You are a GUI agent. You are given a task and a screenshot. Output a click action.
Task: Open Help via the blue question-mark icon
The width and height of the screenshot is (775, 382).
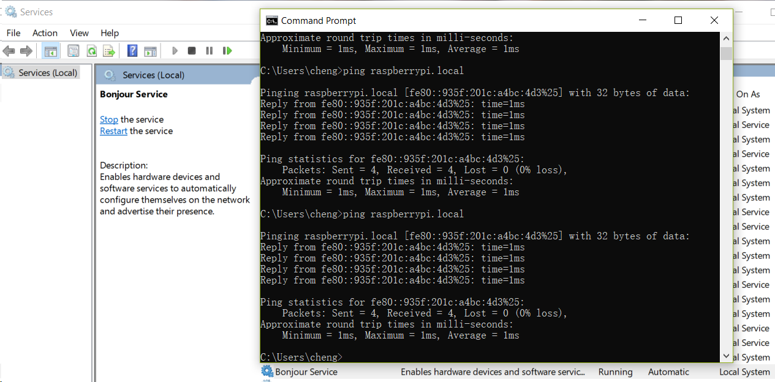pyautogui.click(x=132, y=51)
